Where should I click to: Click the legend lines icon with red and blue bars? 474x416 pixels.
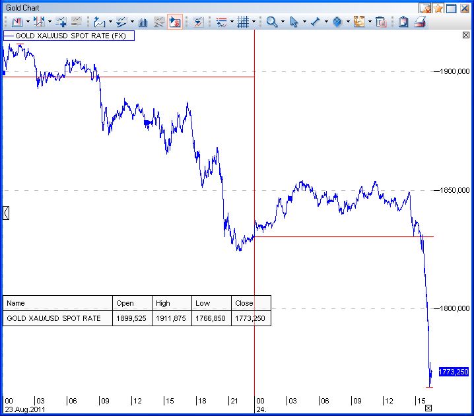click(x=221, y=22)
